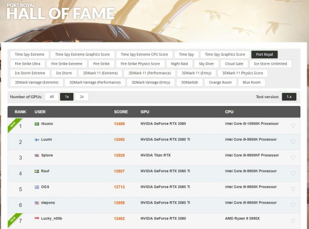Screen dimensions: 309x229
Task: Click the US flag next to steponz
Action: coord(37,203)
